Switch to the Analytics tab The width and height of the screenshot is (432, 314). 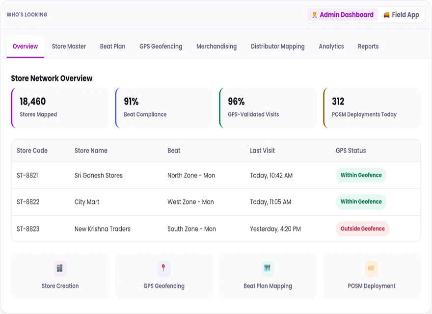[x=331, y=47]
